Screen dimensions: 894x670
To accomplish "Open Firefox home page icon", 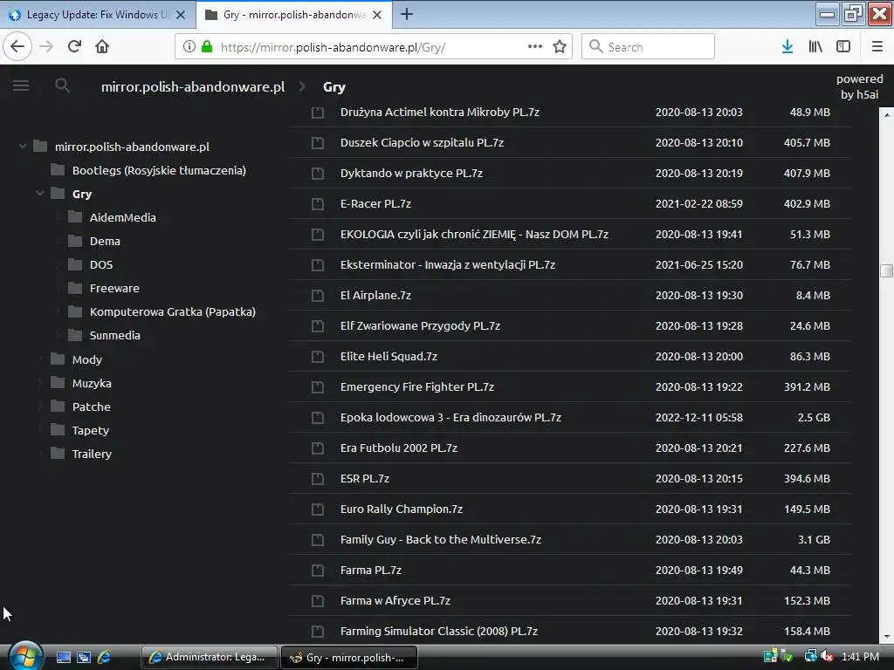I will pos(102,46).
